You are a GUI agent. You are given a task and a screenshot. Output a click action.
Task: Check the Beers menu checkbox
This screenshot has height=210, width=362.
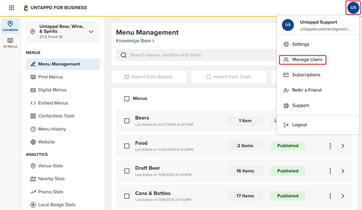point(127,121)
